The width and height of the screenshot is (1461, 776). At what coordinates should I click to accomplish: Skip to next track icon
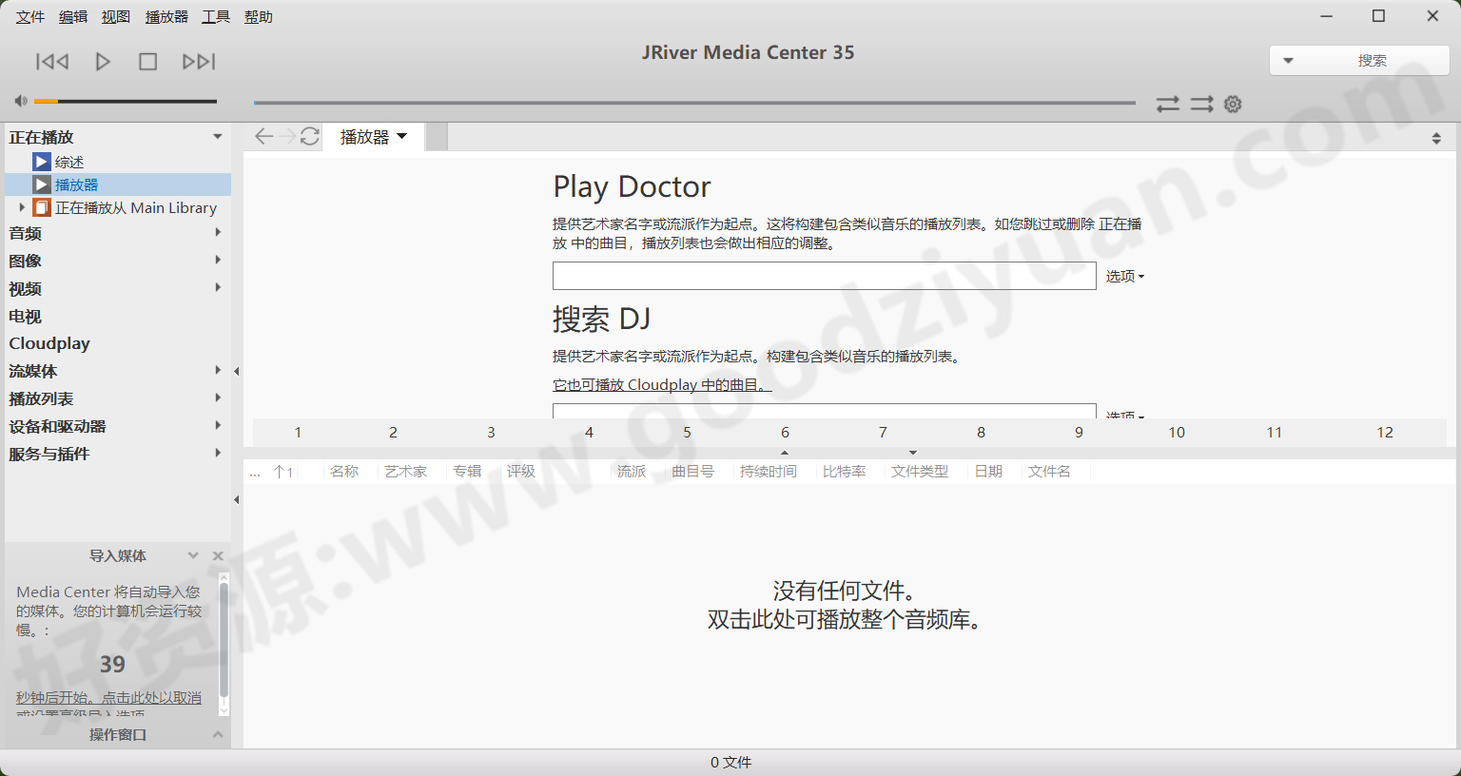pyautogui.click(x=199, y=61)
